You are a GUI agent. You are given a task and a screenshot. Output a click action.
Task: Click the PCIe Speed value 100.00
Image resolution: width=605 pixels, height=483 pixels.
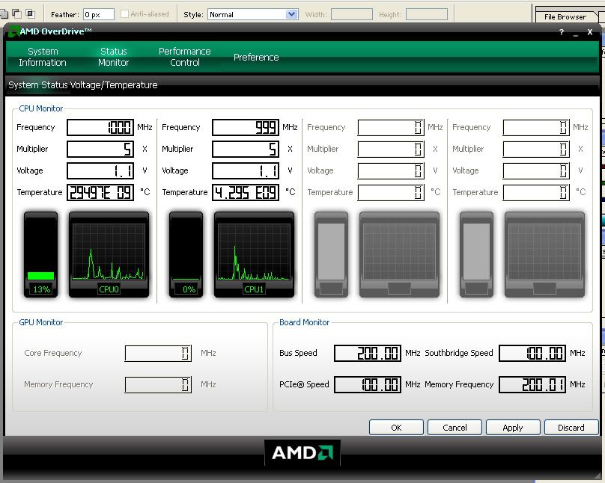(368, 385)
